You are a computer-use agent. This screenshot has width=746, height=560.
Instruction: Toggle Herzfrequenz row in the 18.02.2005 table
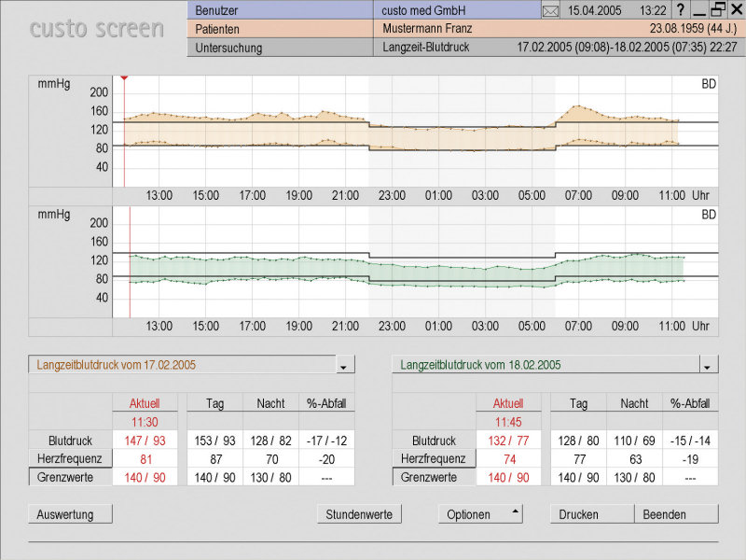click(434, 458)
